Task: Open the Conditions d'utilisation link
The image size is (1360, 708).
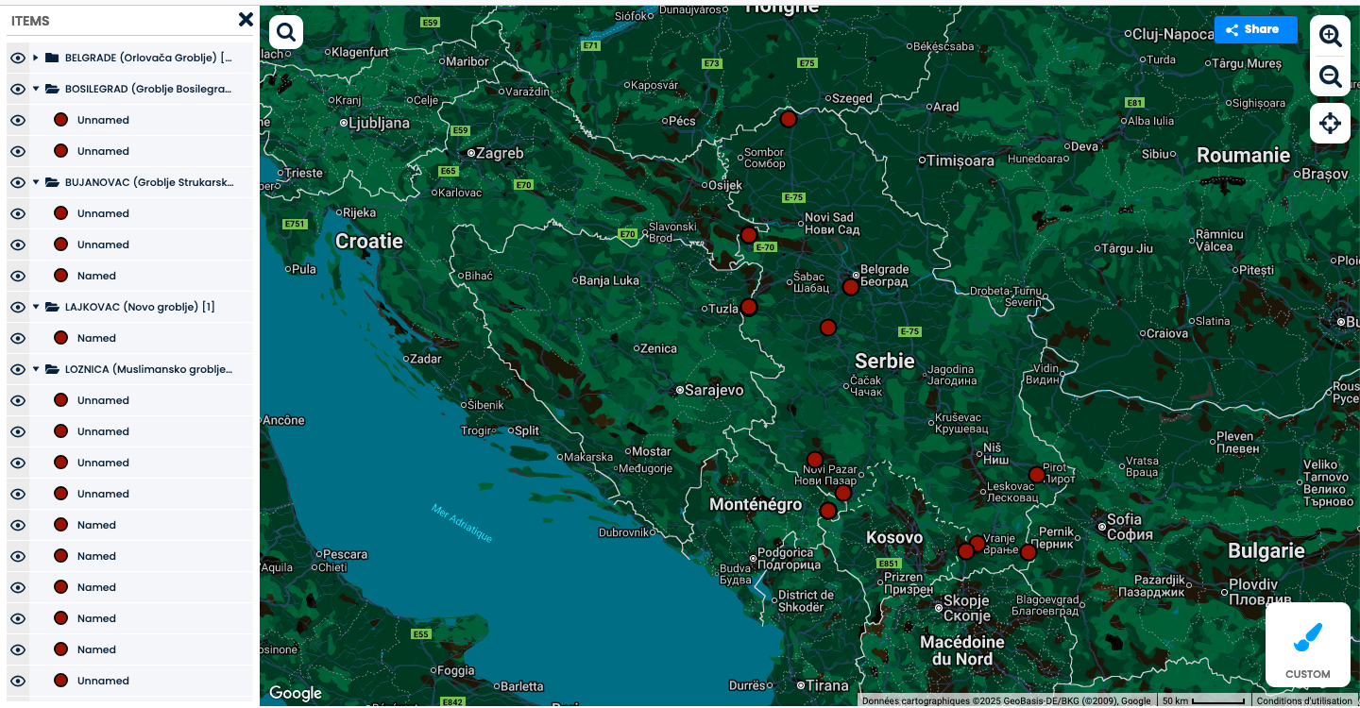Action: [1306, 700]
